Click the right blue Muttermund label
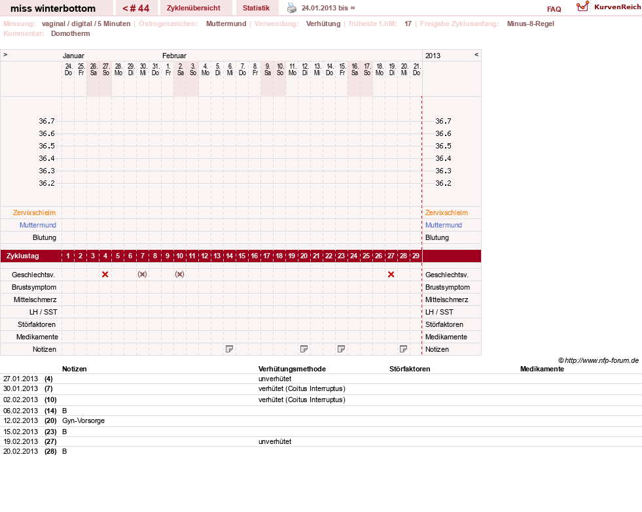 444,225
